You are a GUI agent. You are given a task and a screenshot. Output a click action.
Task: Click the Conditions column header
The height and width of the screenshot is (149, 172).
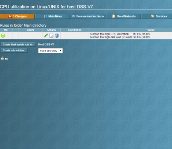[x=75, y=30]
